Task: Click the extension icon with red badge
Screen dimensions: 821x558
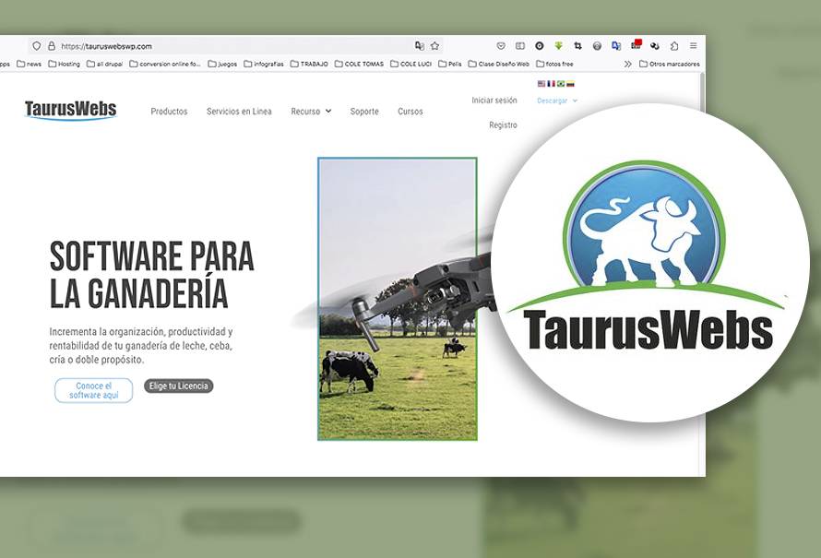Action: click(x=637, y=44)
